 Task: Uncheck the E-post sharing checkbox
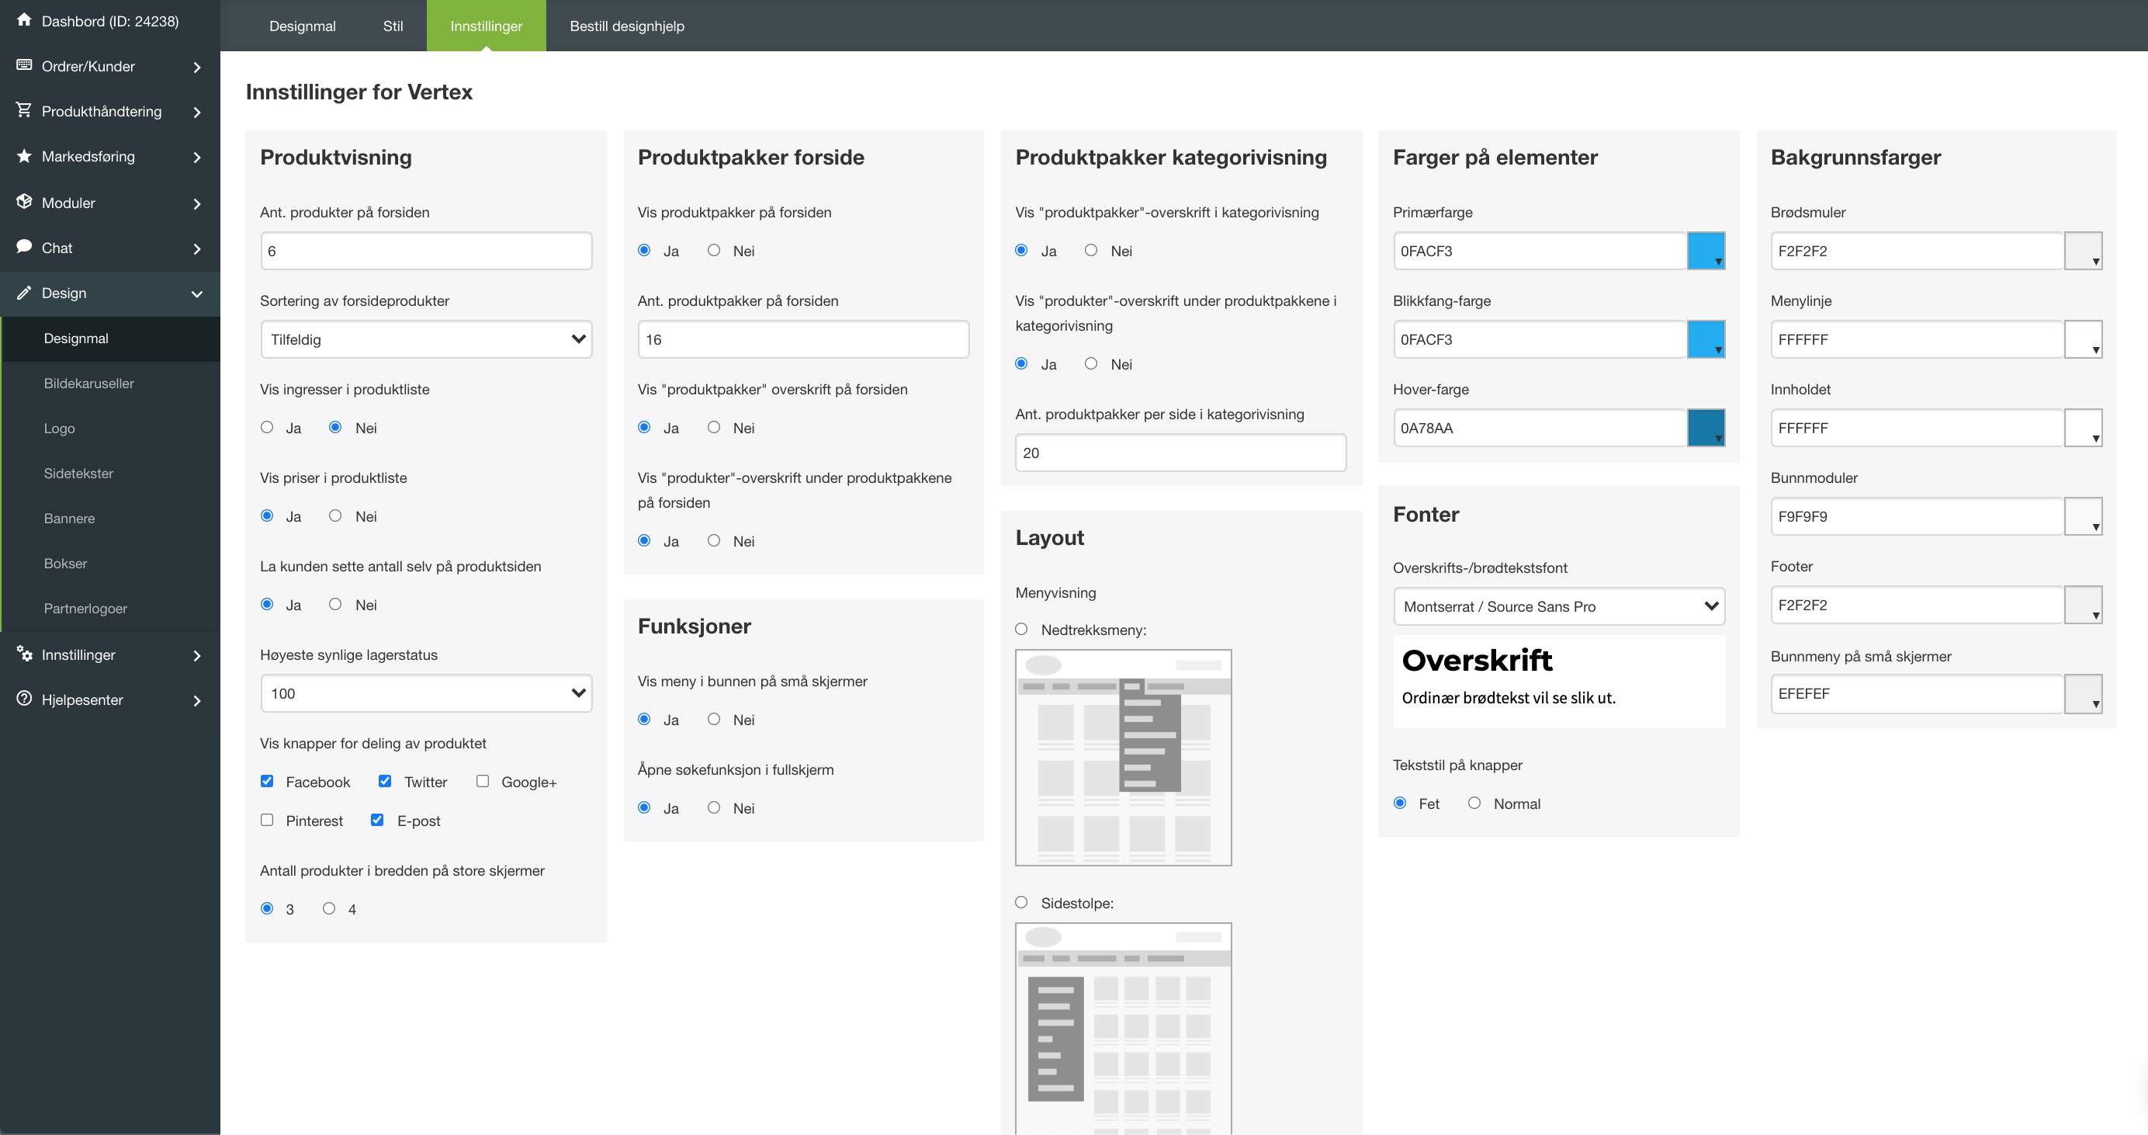(x=377, y=820)
